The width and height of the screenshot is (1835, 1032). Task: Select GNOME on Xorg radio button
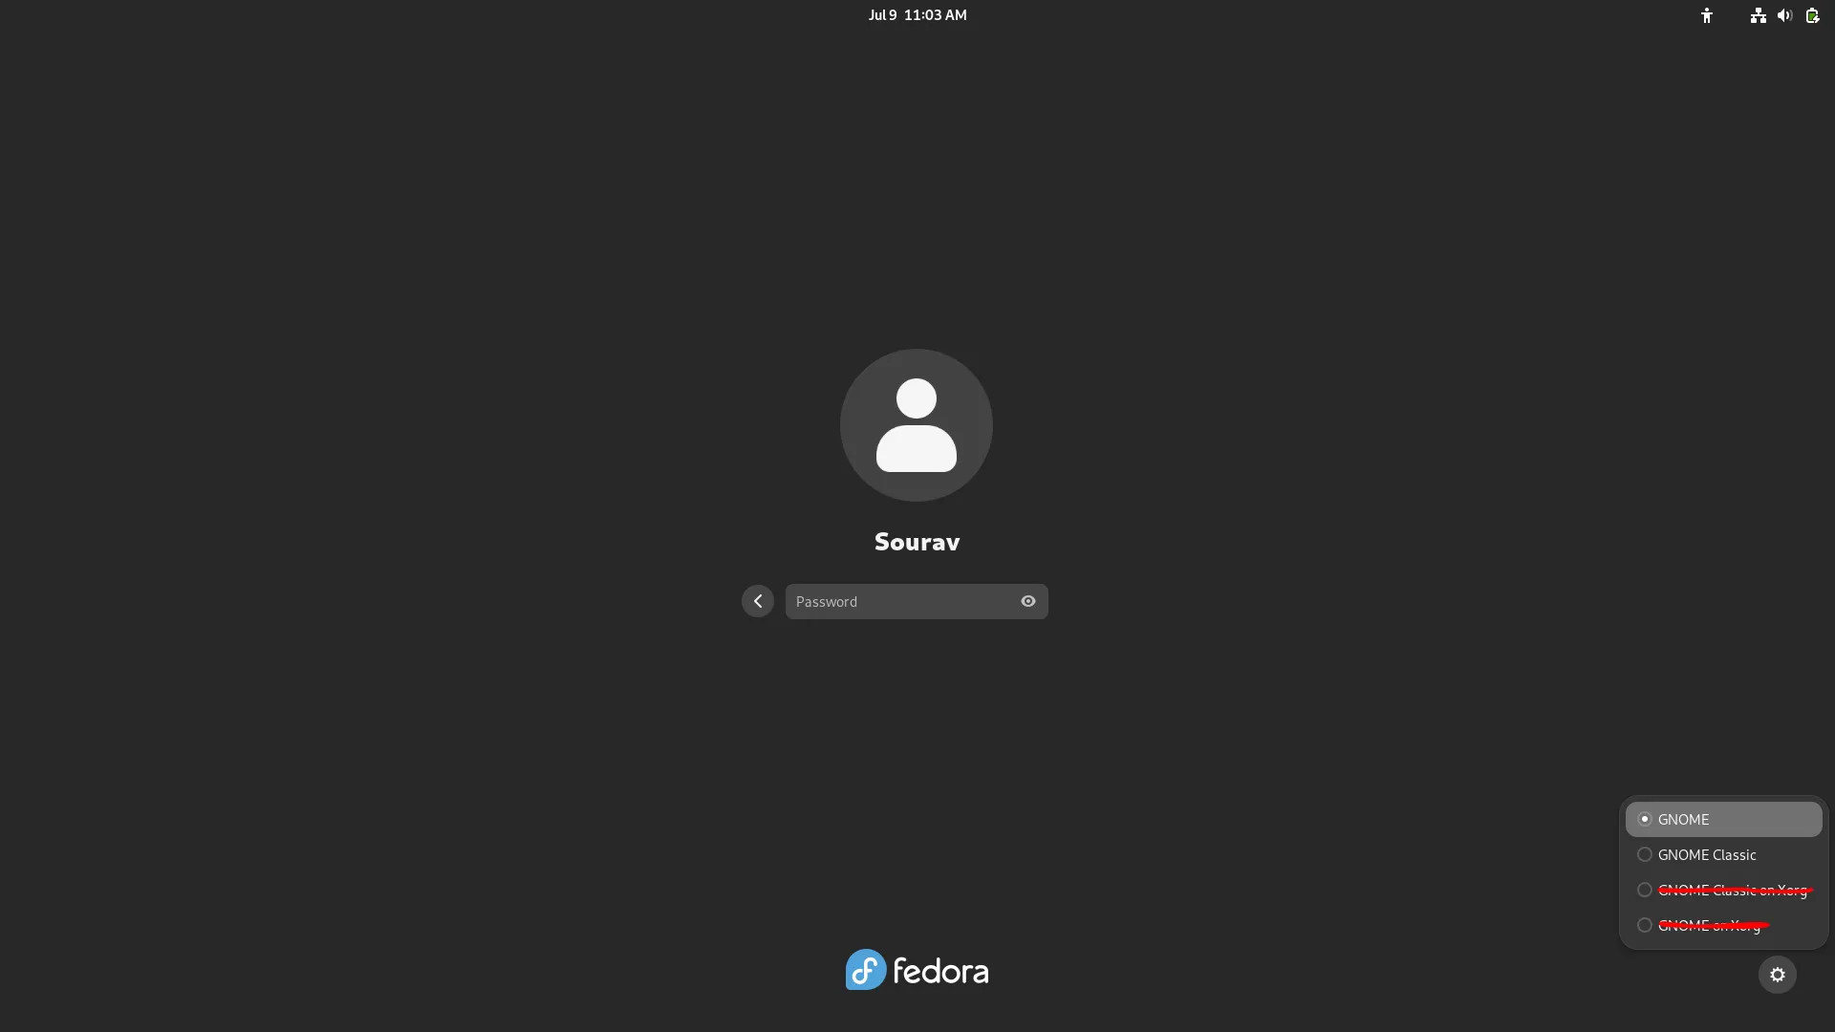click(x=1644, y=925)
